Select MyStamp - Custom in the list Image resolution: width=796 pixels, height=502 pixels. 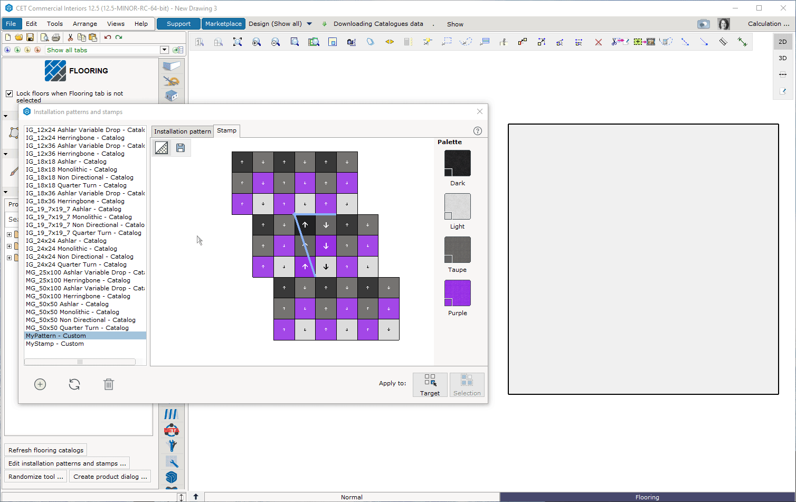tap(85, 344)
